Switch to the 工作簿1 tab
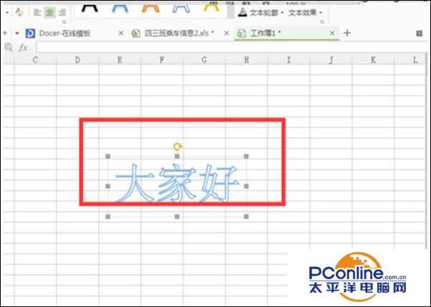Image resolution: width=431 pixels, height=307 pixels. point(286,34)
